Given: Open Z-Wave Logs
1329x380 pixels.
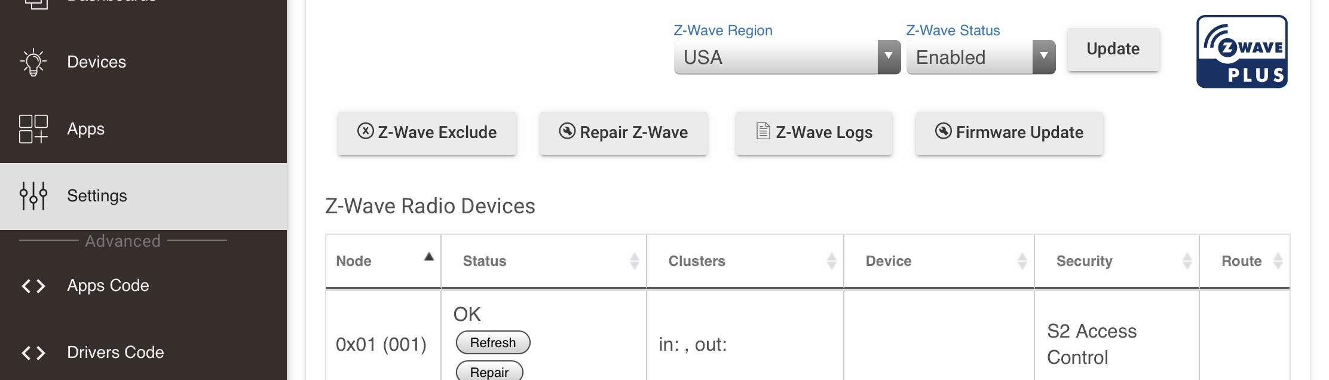Looking at the screenshot, I should point(814,133).
